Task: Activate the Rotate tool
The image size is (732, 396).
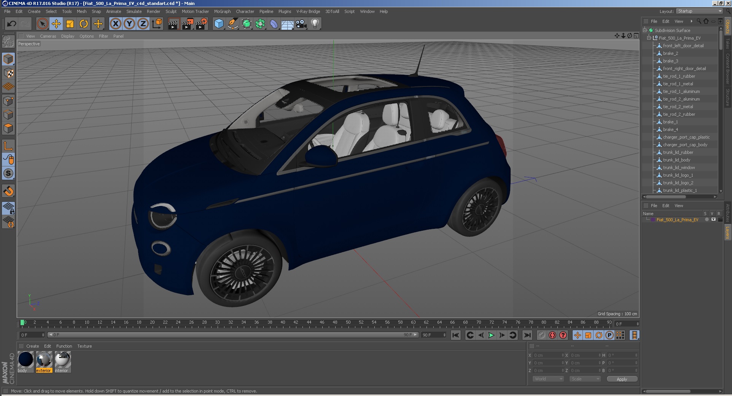Action: click(x=84, y=24)
